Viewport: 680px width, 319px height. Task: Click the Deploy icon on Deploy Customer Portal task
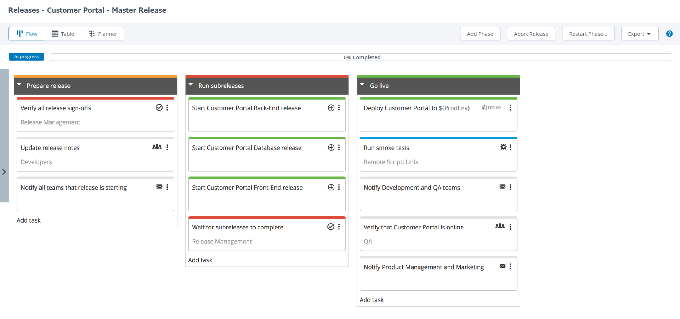coord(492,108)
